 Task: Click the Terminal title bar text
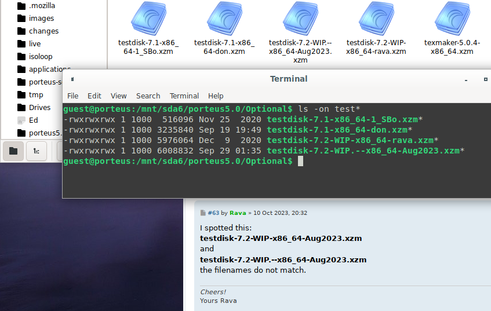(289, 79)
